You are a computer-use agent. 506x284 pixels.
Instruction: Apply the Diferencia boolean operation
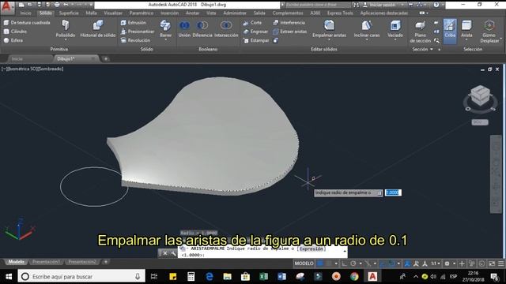tap(202, 28)
